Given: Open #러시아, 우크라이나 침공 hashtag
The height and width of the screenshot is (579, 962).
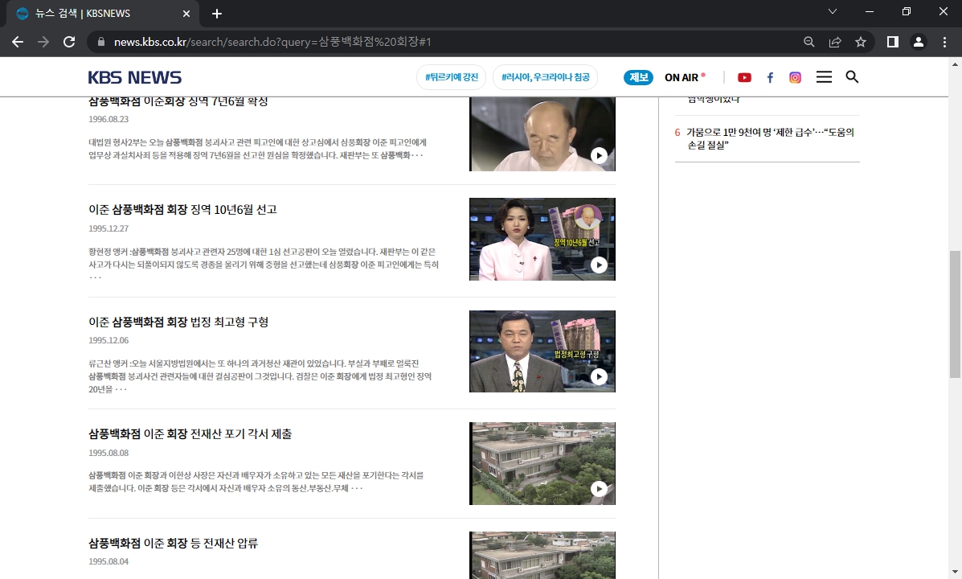Looking at the screenshot, I should click(x=546, y=77).
